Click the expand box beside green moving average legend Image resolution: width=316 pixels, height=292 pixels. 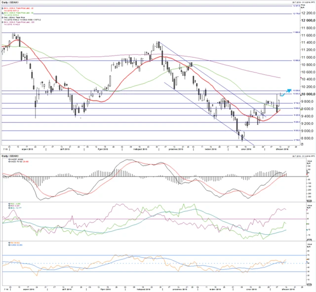[x=2, y=14]
